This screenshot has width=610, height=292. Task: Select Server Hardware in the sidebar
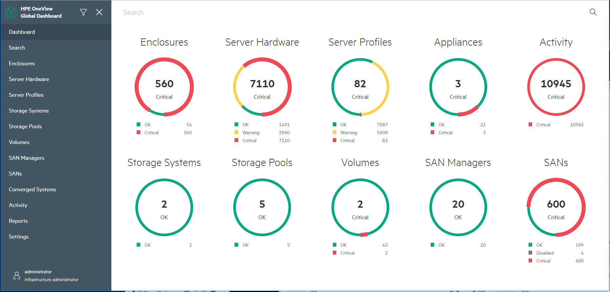pos(56,79)
